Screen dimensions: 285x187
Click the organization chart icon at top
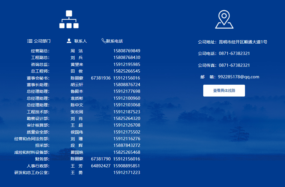tap(69, 19)
